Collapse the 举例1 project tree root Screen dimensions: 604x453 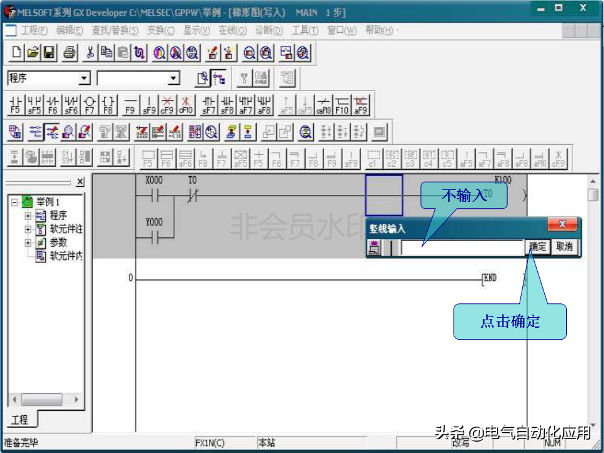point(14,202)
